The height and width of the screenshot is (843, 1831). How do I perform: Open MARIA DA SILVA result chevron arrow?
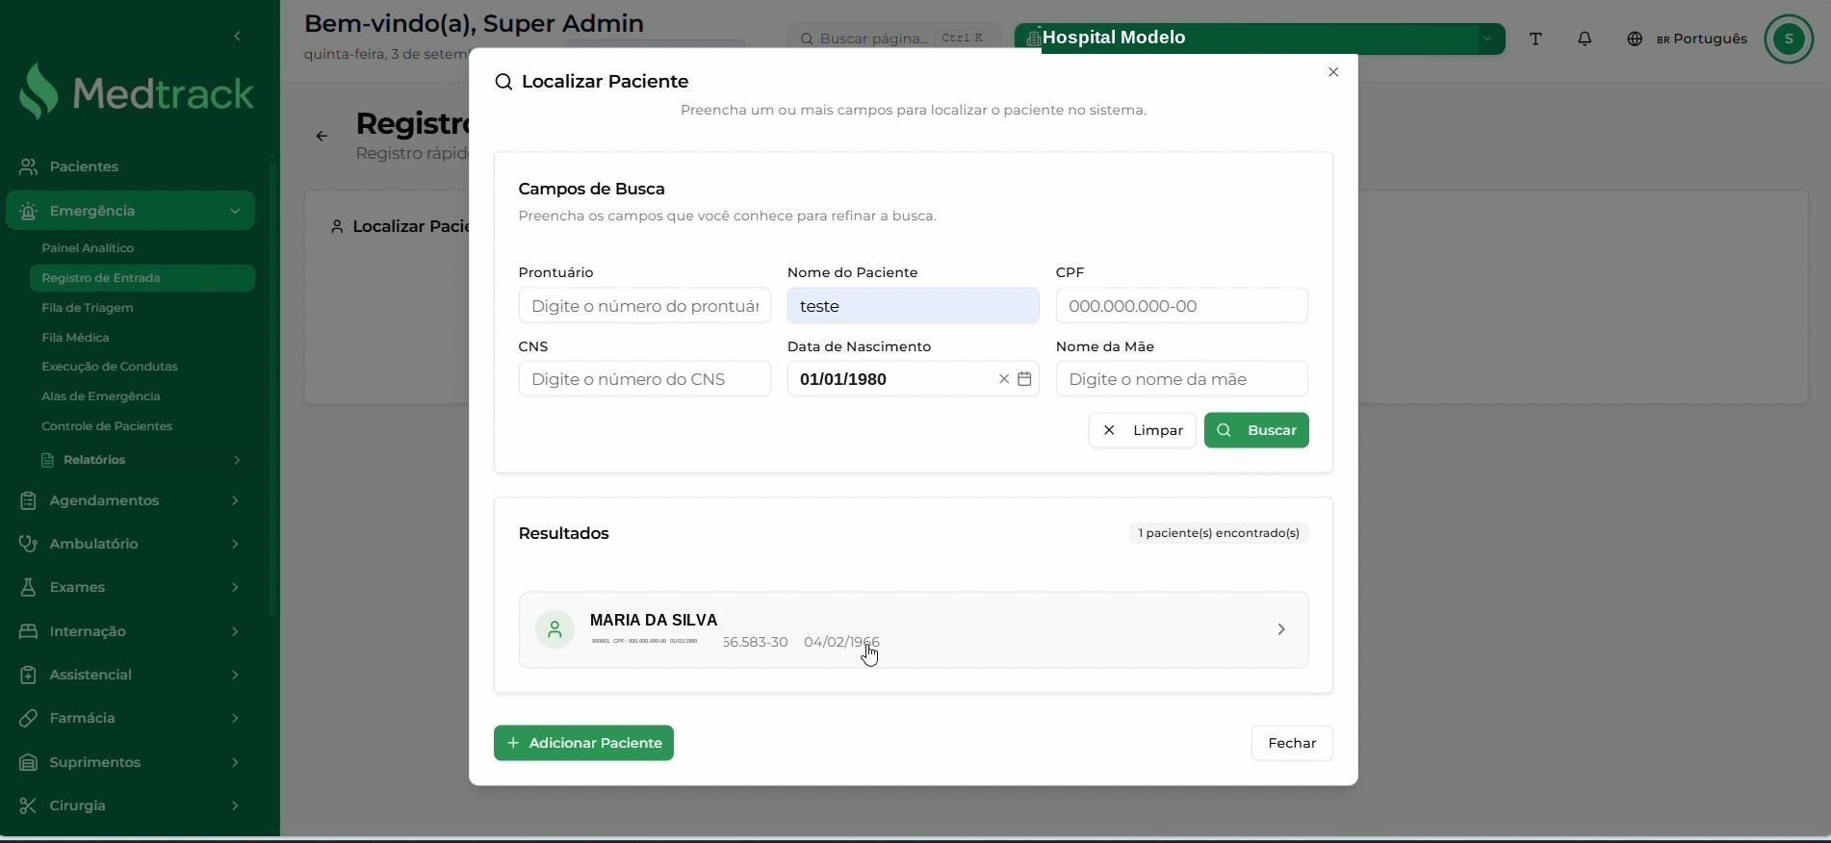1281,629
